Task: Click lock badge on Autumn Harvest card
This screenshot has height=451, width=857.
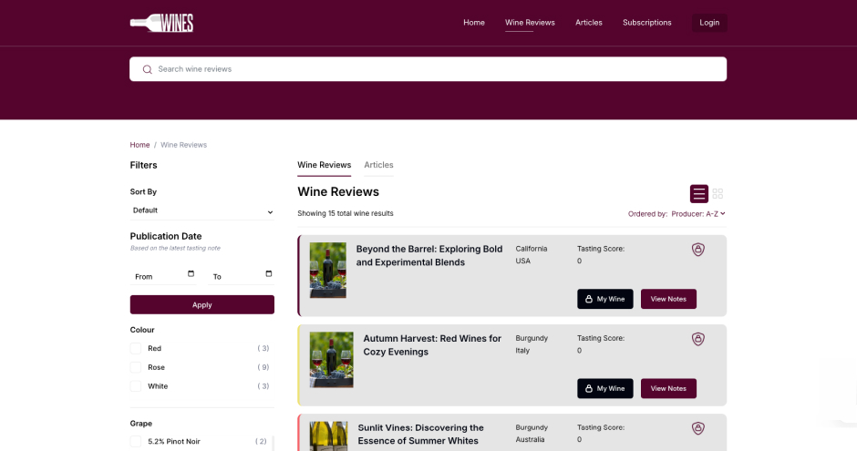Action: [698, 339]
